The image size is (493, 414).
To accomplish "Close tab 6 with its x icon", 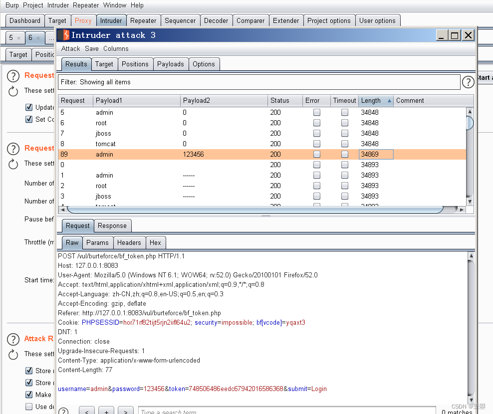I will click(38, 38).
